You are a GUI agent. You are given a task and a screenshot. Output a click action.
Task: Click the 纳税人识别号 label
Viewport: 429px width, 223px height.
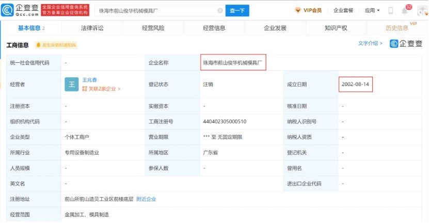click(301, 122)
